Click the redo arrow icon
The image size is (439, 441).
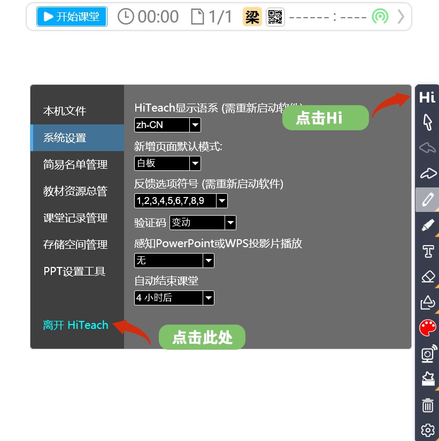point(427,174)
